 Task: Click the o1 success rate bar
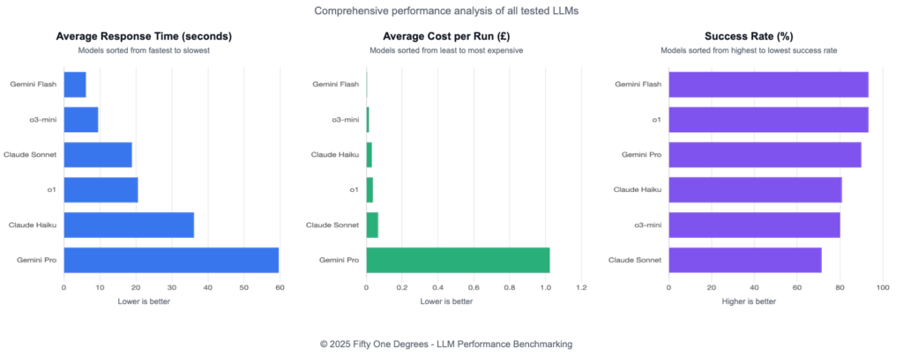768,120
